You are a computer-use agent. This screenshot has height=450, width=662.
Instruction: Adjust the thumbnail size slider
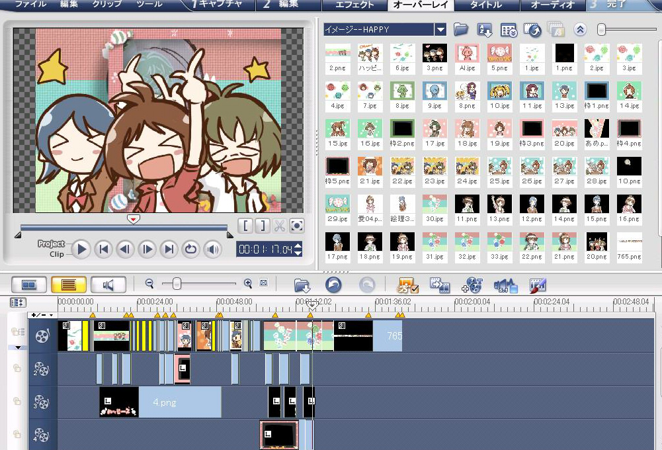[602, 29]
